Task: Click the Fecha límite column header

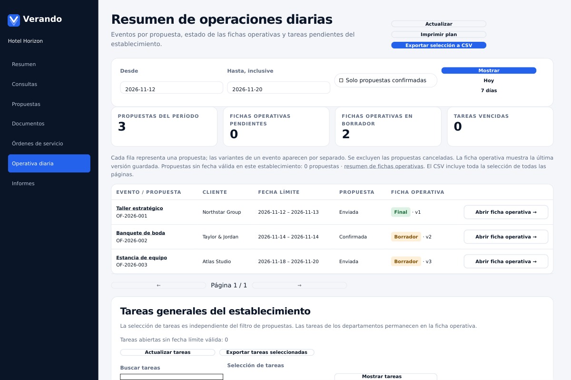Action: point(279,192)
